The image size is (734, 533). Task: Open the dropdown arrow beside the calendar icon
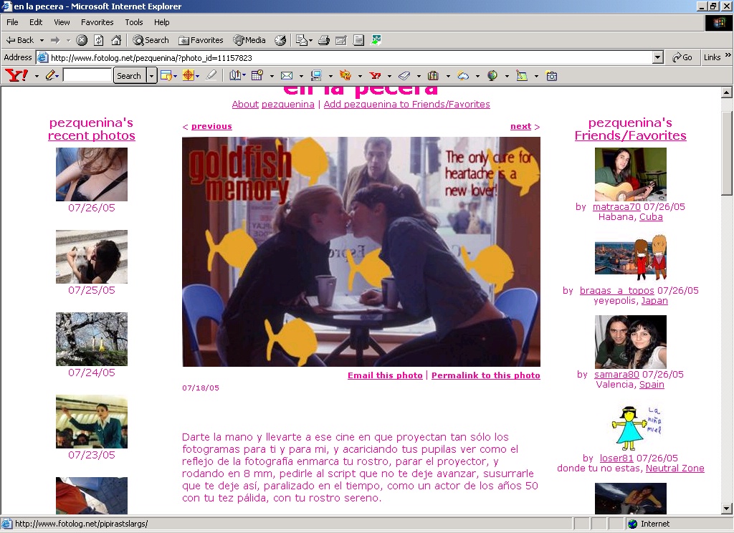click(x=272, y=76)
